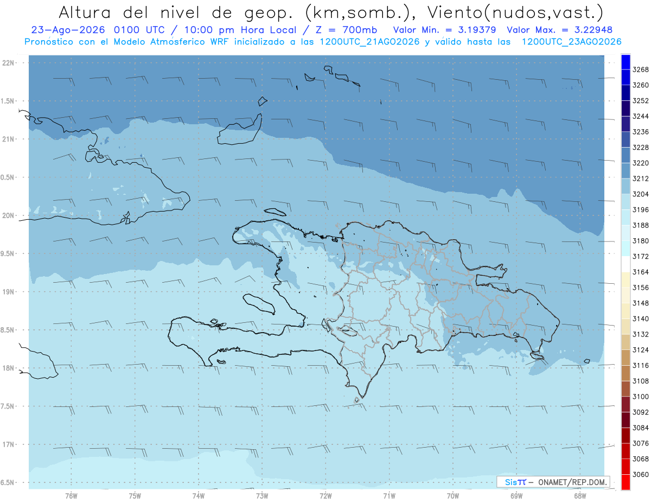This screenshot has width=651, height=503.
Task: Click the 75W longitude axis label
Action: 135,495
